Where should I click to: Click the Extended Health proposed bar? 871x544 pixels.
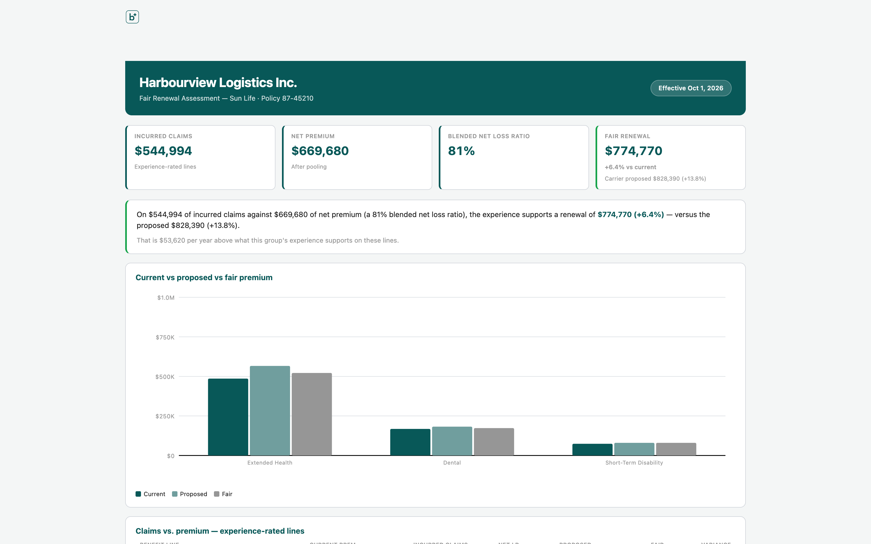pos(270,410)
